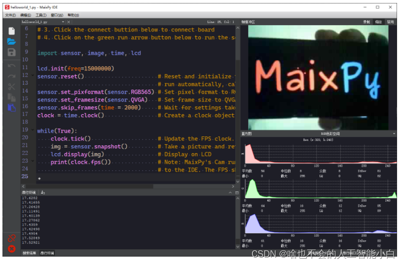This screenshot has width=402, height=264.
Task: Select the 串行终端 tab at the bottom
Action: 47,253
